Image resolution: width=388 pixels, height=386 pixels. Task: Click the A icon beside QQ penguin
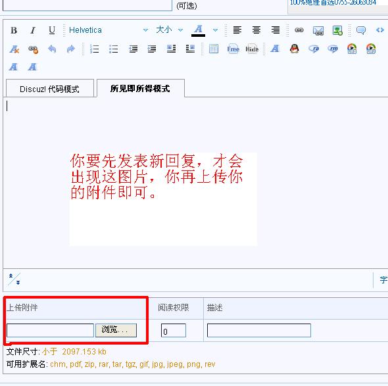pyautogui.click(x=275, y=49)
